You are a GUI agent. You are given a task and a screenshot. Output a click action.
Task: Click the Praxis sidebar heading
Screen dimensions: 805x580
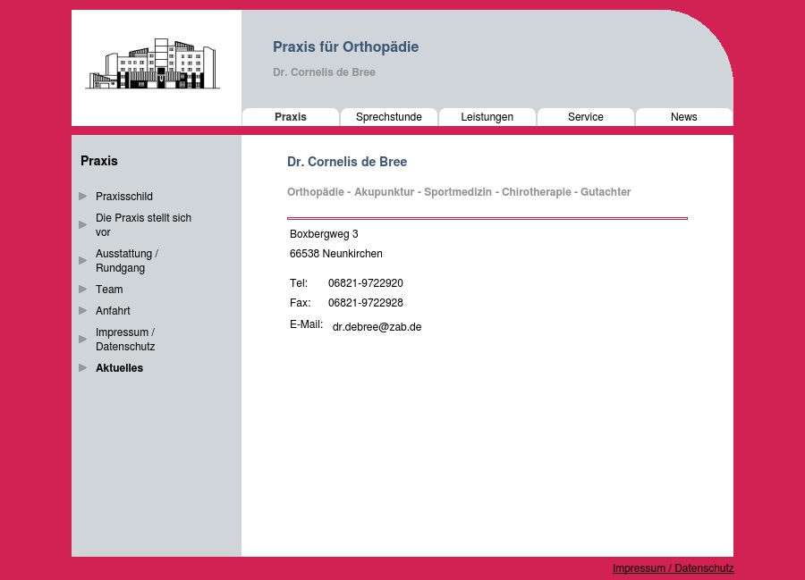(98, 161)
